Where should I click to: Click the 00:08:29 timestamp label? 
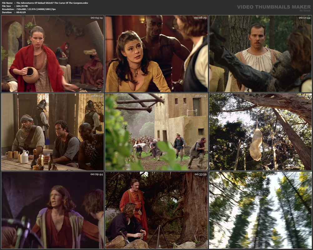point(200,18)
